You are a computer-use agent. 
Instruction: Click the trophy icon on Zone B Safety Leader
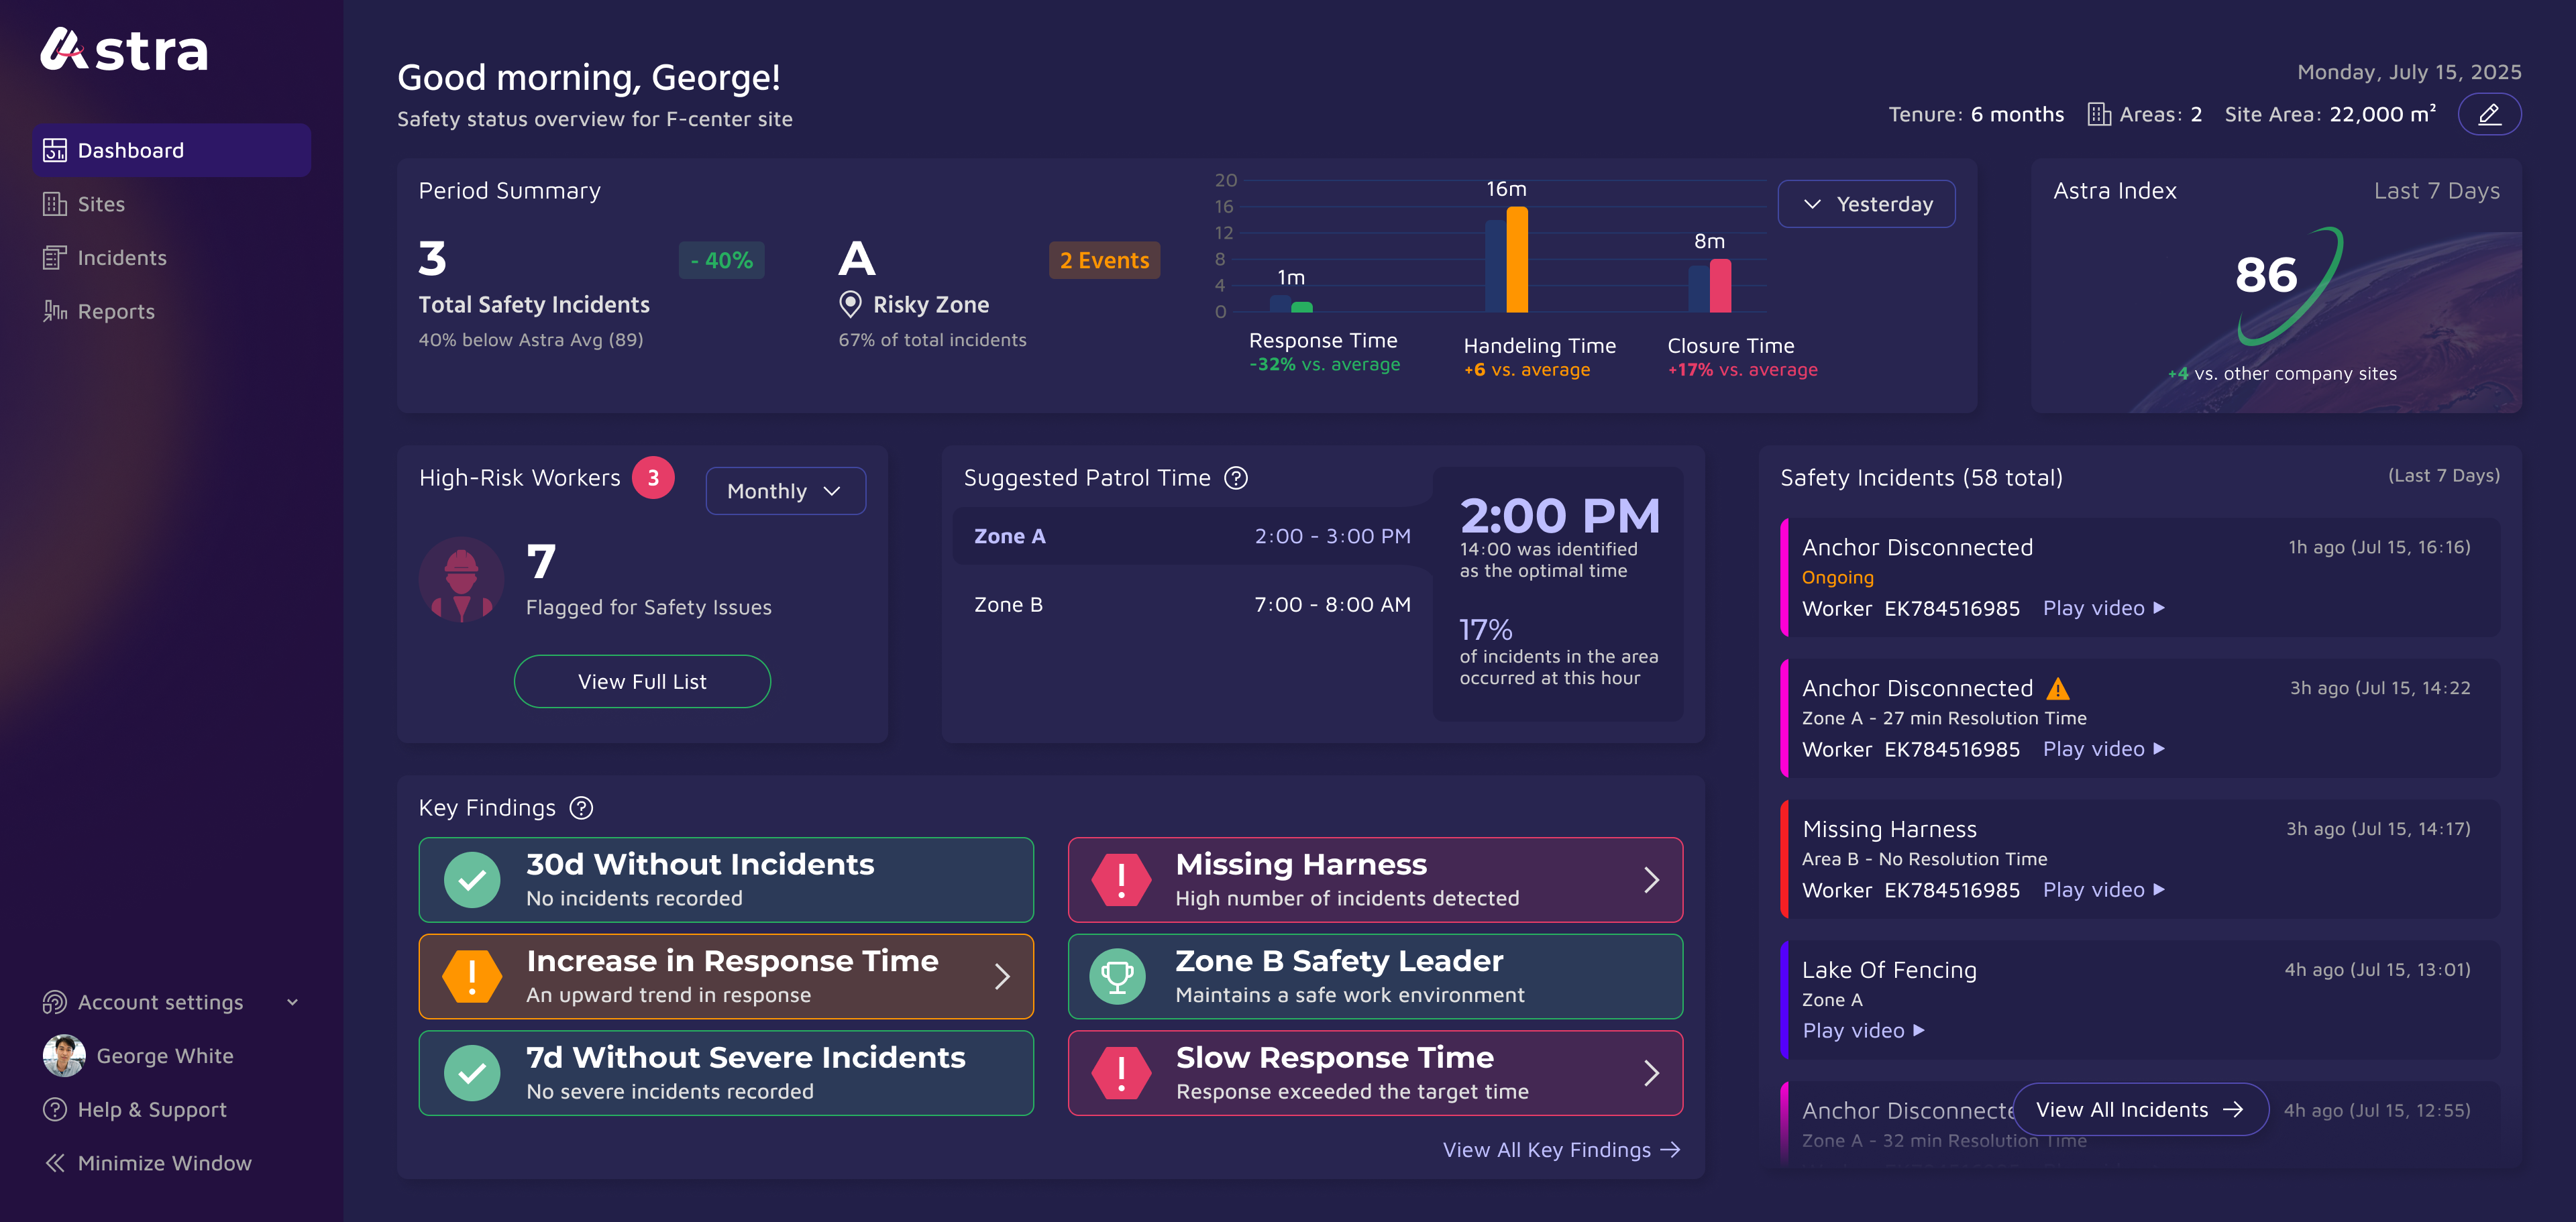(x=1117, y=977)
